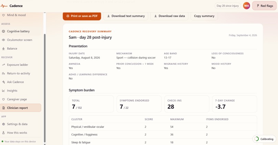
Task: Click download icon beside raw data
Action: coord(156,16)
